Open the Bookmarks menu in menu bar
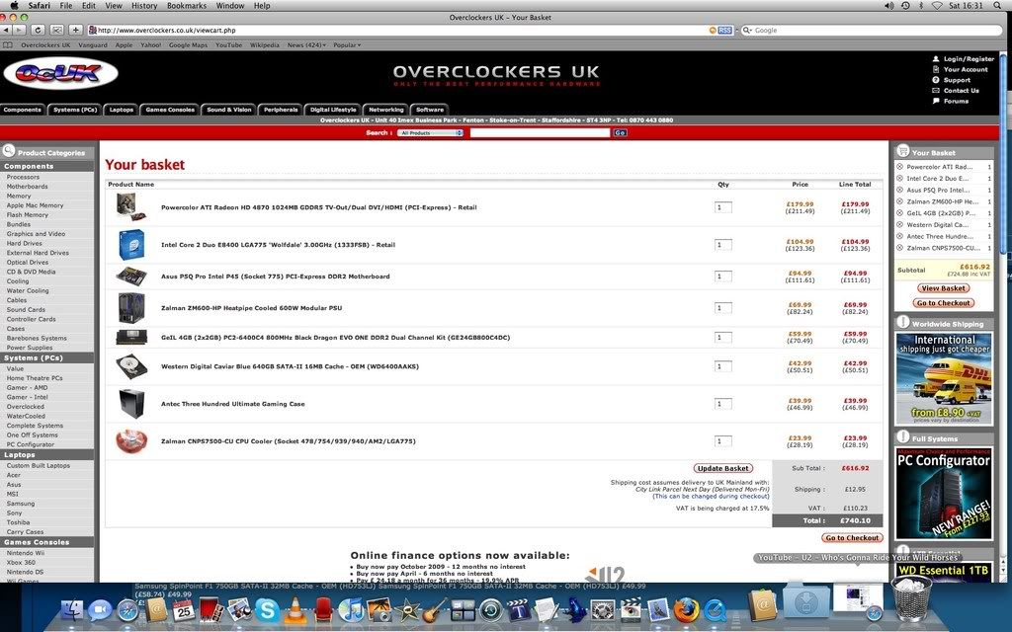 point(187,6)
